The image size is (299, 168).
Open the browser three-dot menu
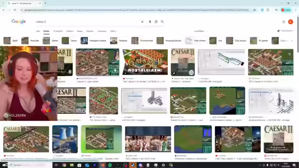[296, 10]
